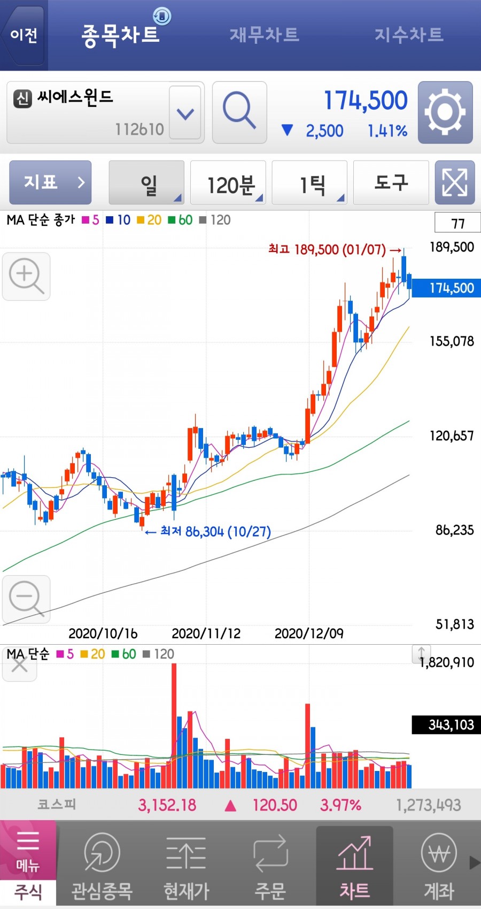Tap the KOSPI value 3,152.18
481x909 pixels.
click(167, 805)
